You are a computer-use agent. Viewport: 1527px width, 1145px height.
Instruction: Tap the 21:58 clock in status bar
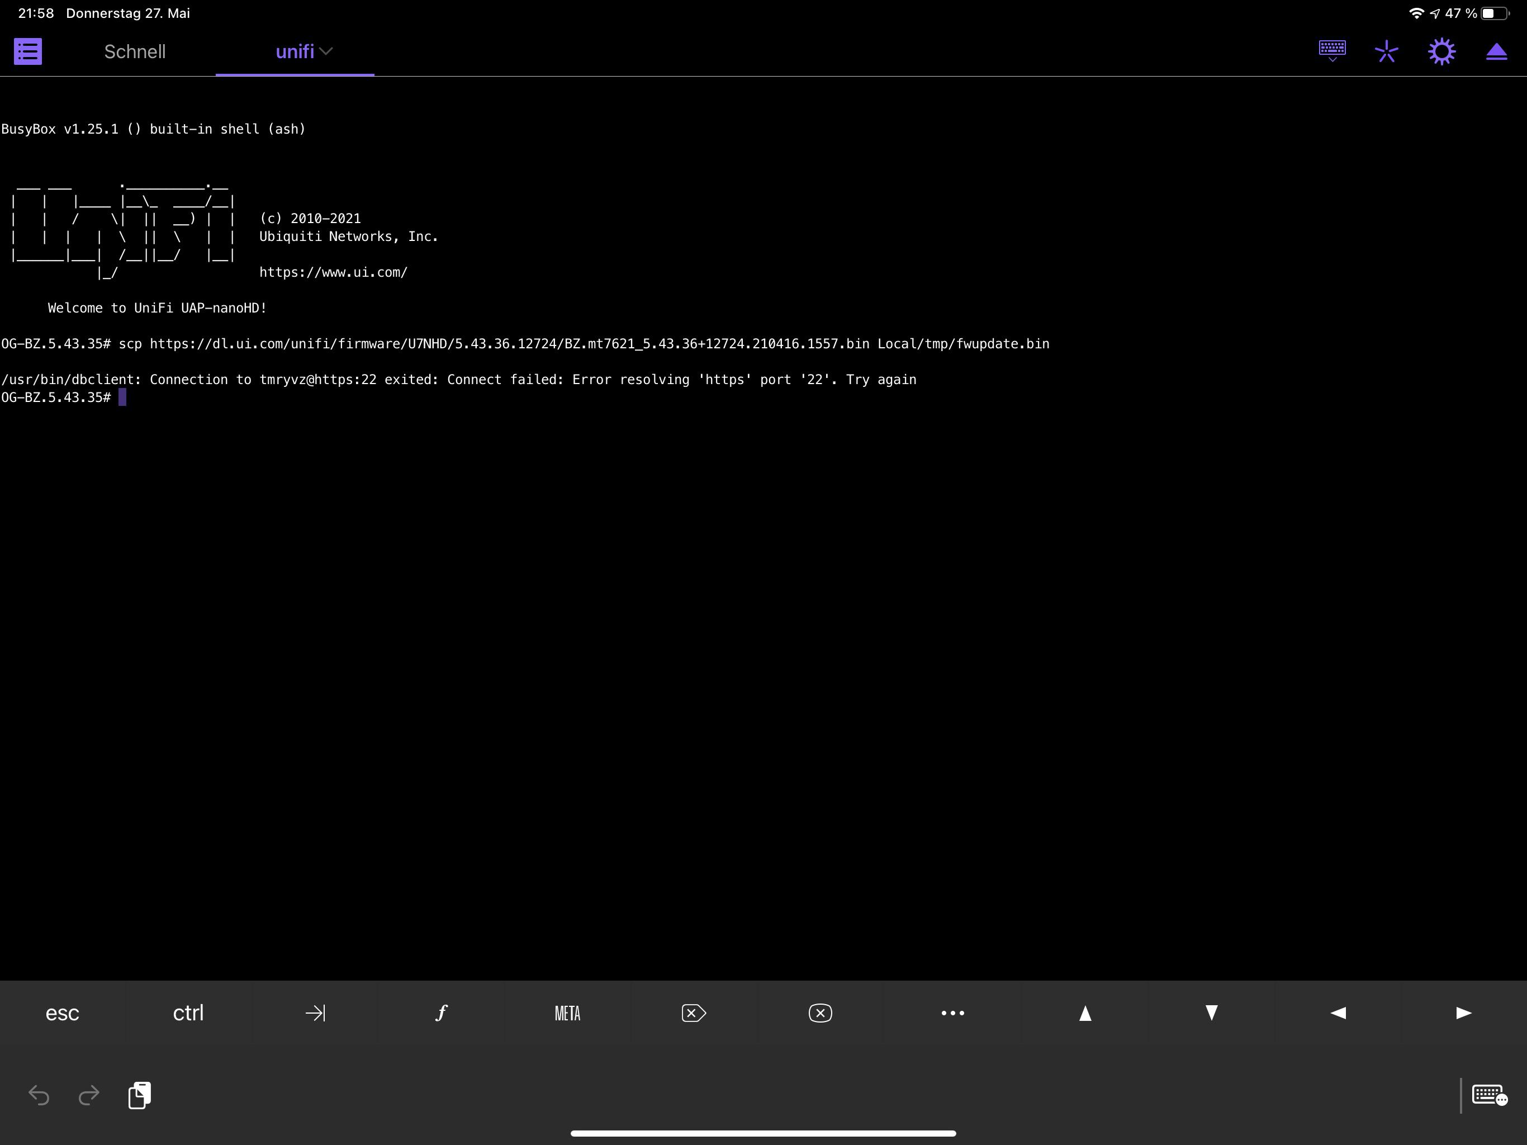36,13
